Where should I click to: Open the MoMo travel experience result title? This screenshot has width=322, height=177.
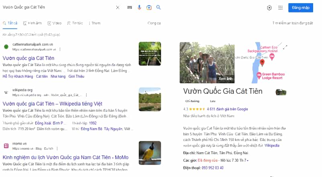point(65,157)
